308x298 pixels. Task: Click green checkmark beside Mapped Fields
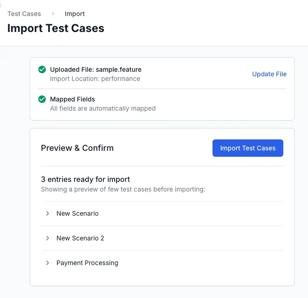(42, 99)
